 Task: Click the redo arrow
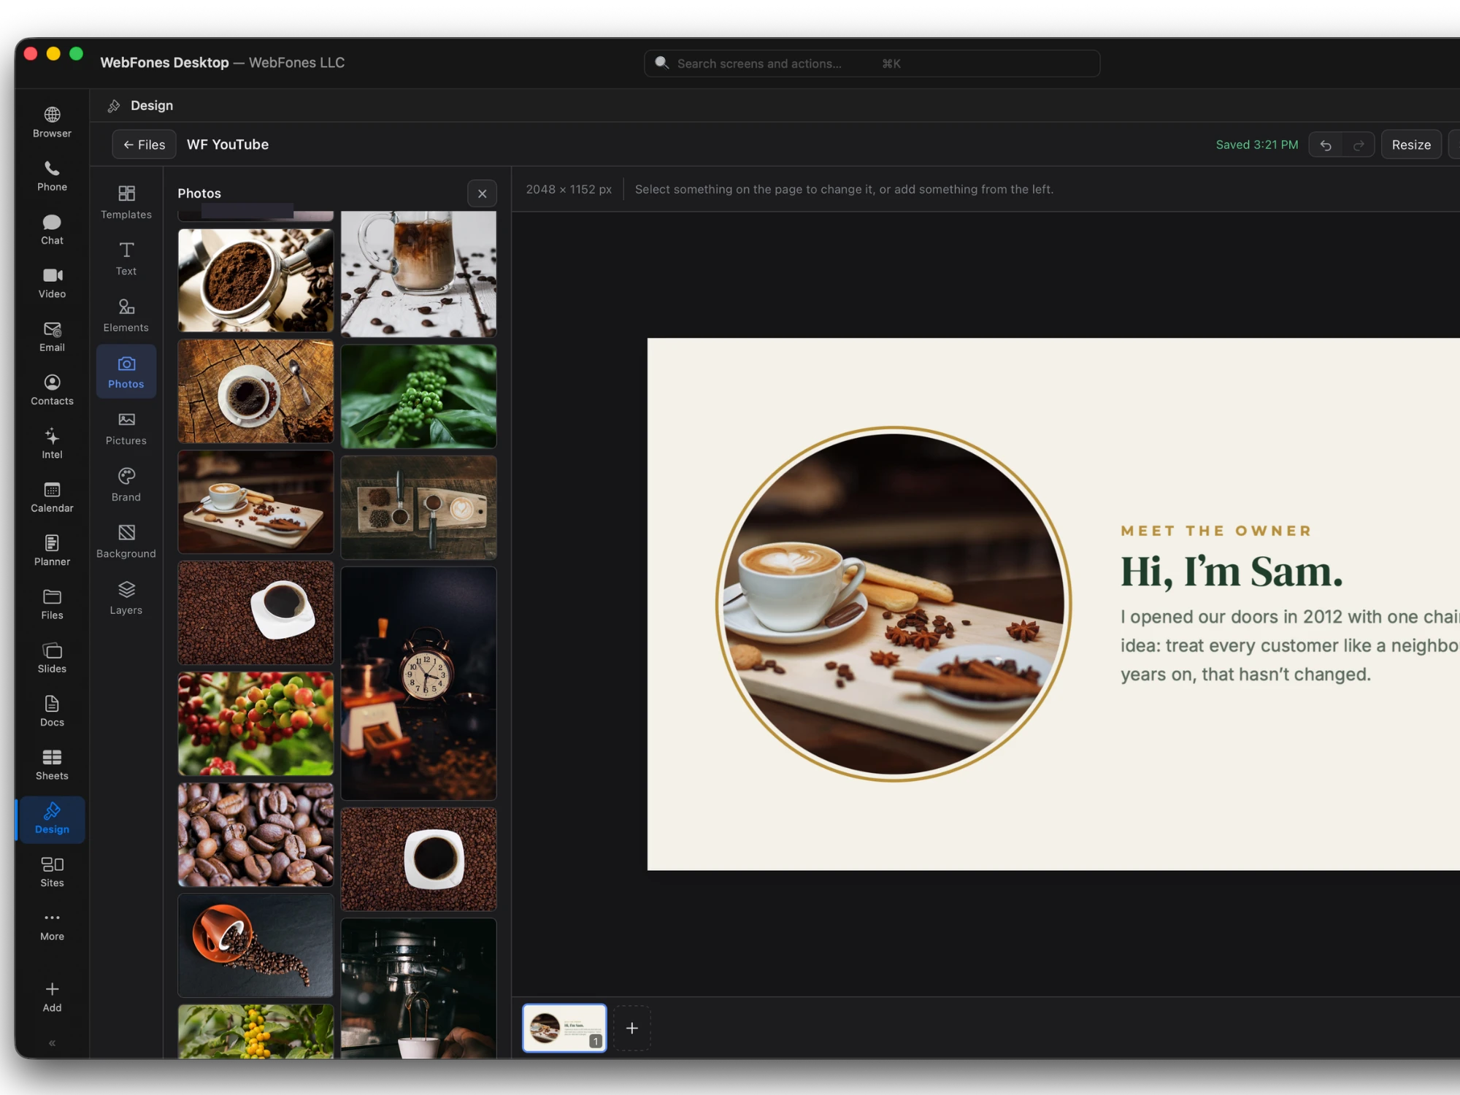coord(1359,145)
